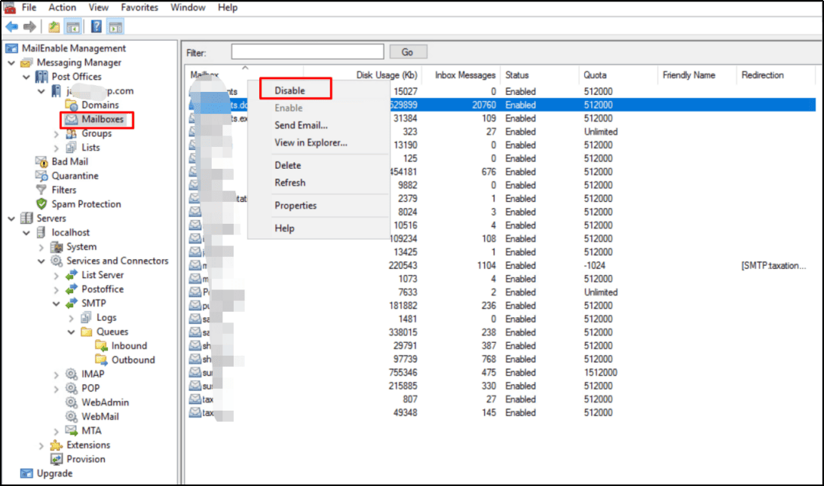
Task: Expand the POP node
Action: click(x=57, y=389)
